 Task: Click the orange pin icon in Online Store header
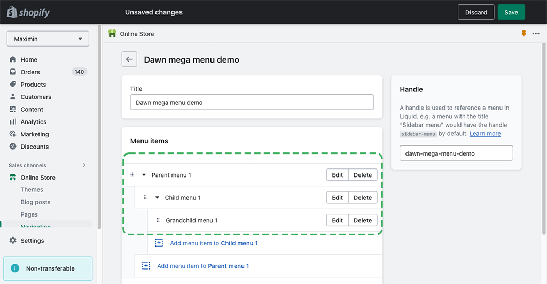click(523, 34)
